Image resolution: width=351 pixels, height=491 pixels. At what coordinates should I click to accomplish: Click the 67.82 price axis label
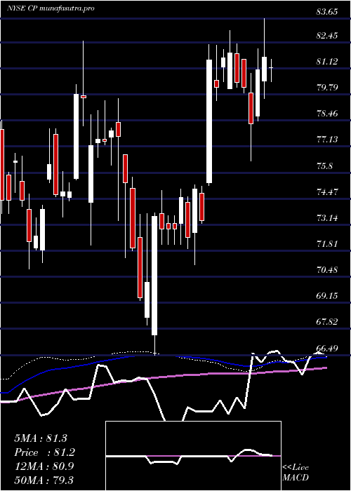click(x=327, y=321)
